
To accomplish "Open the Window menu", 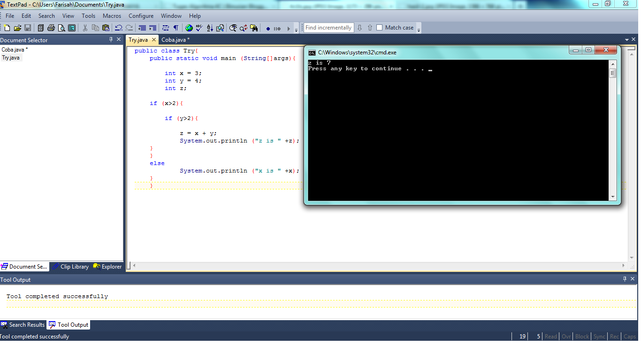I will [x=171, y=15].
